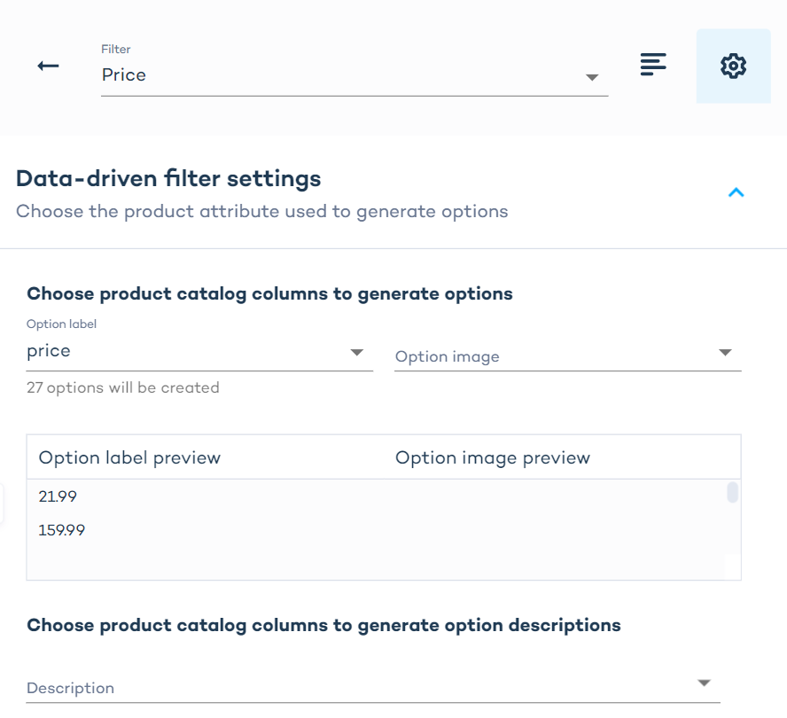Click the Option image field placeholder
The width and height of the screenshot is (787, 718).
tap(448, 356)
